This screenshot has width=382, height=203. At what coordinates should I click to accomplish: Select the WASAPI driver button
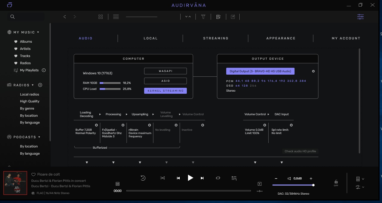click(x=165, y=71)
